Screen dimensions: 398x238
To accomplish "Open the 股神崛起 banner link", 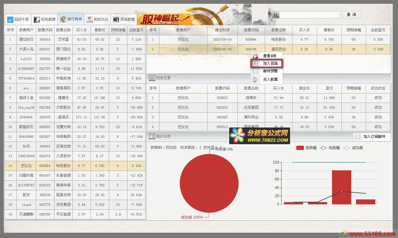I will (164, 19).
